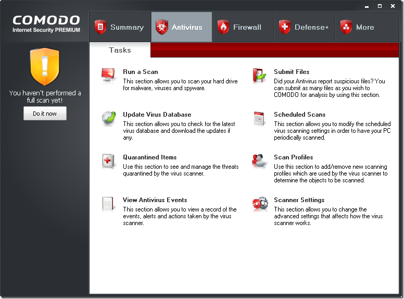Click the Defense+ cross shield icon
This screenshot has width=404, height=299.
(285, 27)
